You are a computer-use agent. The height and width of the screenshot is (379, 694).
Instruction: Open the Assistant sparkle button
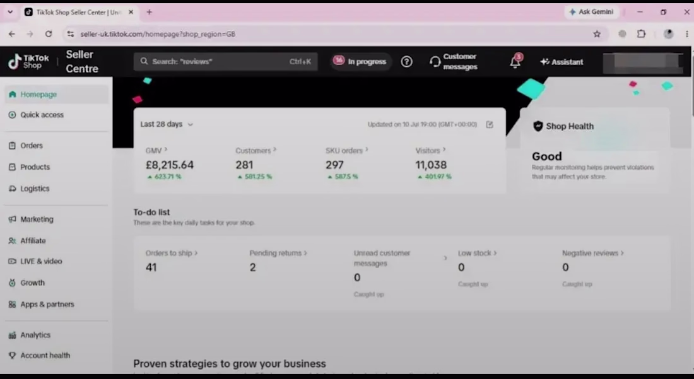click(562, 62)
